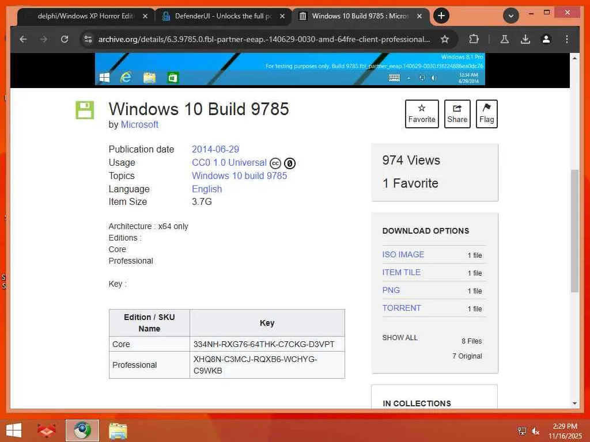Download the ISO IMAGE file

pyautogui.click(x=403, y=254)
